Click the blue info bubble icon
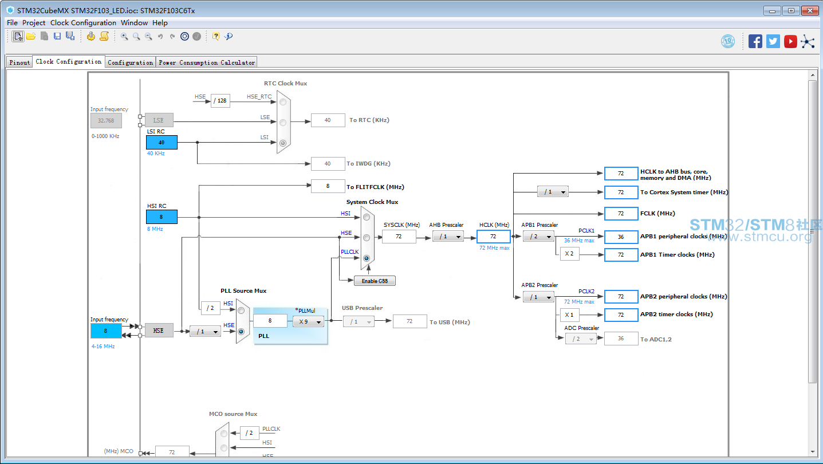Screen dimensions: 823x464 pyautogui.click(x=229, y=36)
